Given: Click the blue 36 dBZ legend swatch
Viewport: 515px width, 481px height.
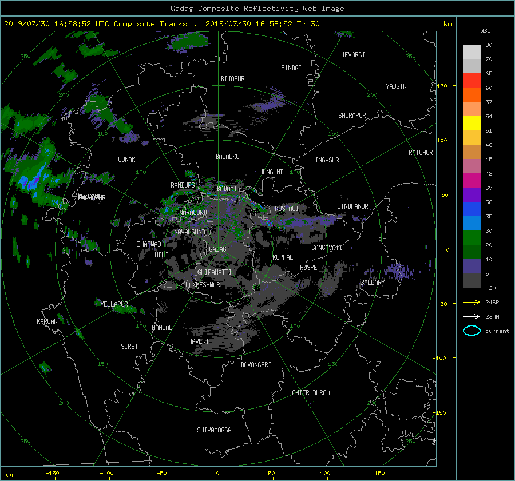Looking at the screenshot, I should 472,209.
